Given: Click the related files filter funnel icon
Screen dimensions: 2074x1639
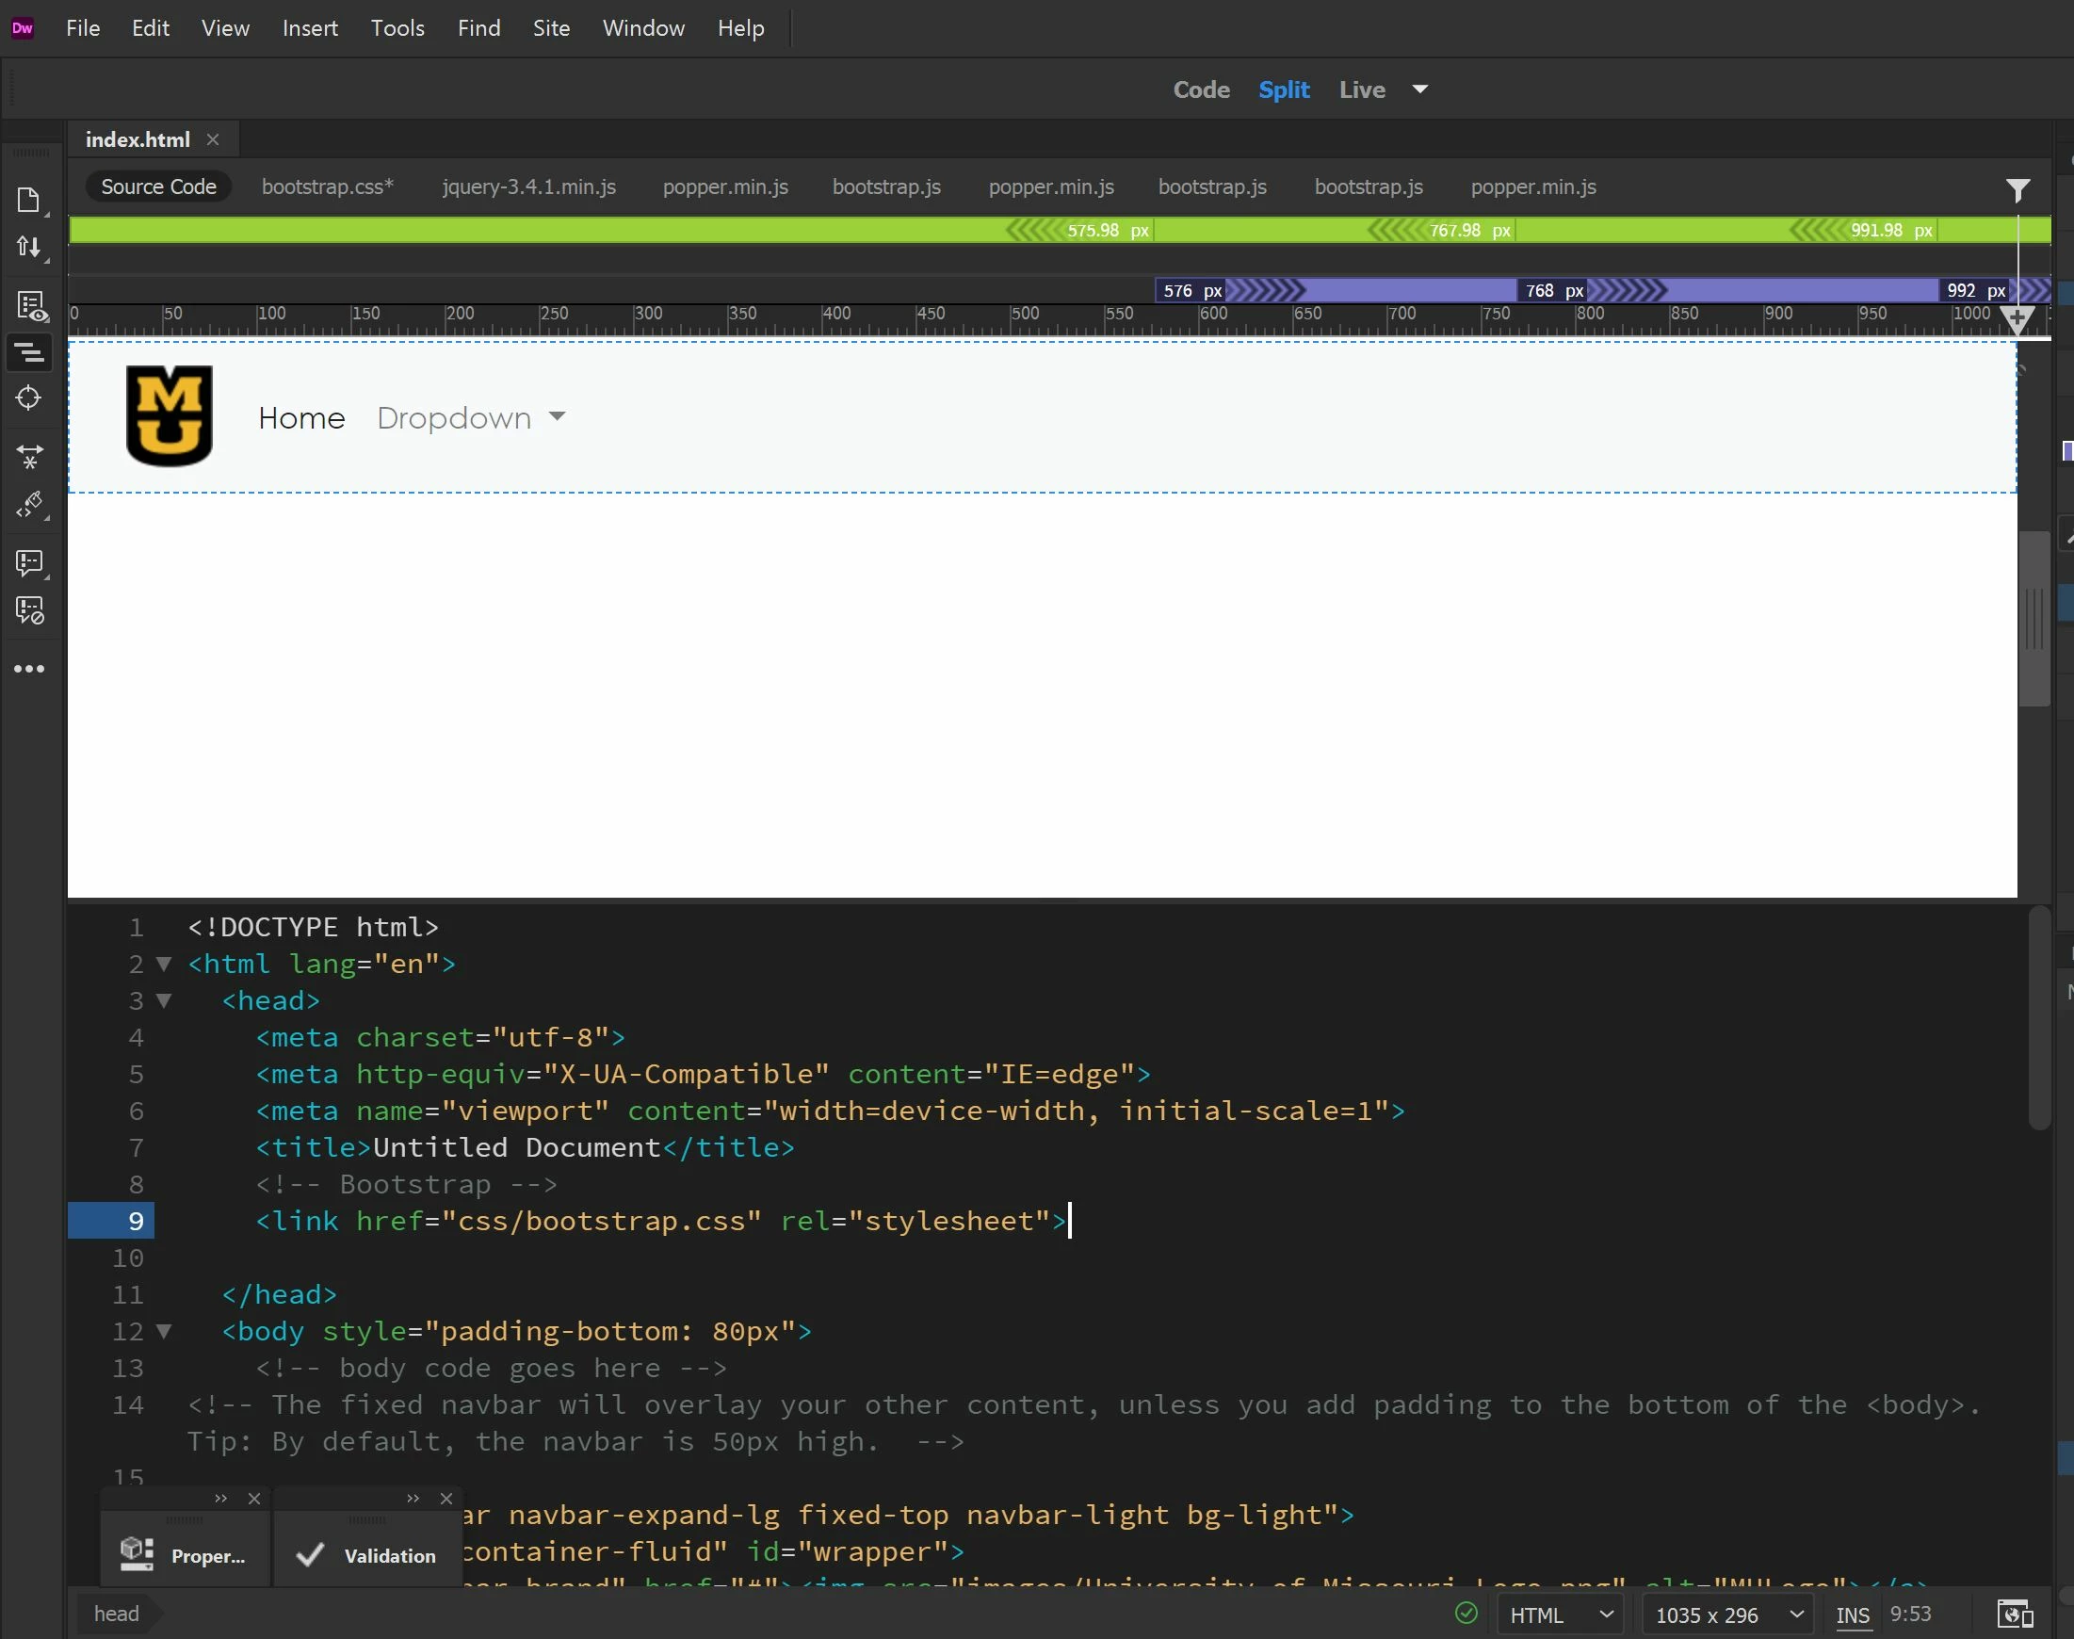Looking at the screenshot, I should 2017,190.
